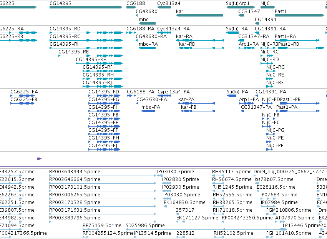The image size is (327, 239).
Task: Click EST RH35113.5prime
Action: (218, 176)
